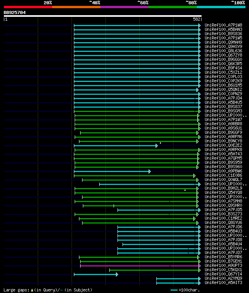Viewport: 249px width, 293px height.
Task: Click the arrowhead ending the UniRef100_B7GEH1 alignment
Action: point(200,262)
